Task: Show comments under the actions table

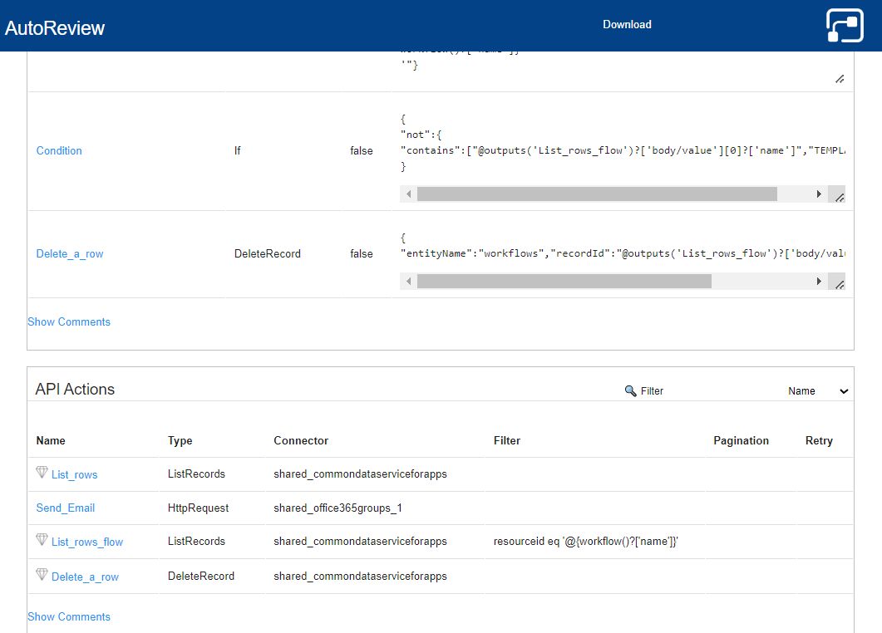Action: click(x=69, y=321)
